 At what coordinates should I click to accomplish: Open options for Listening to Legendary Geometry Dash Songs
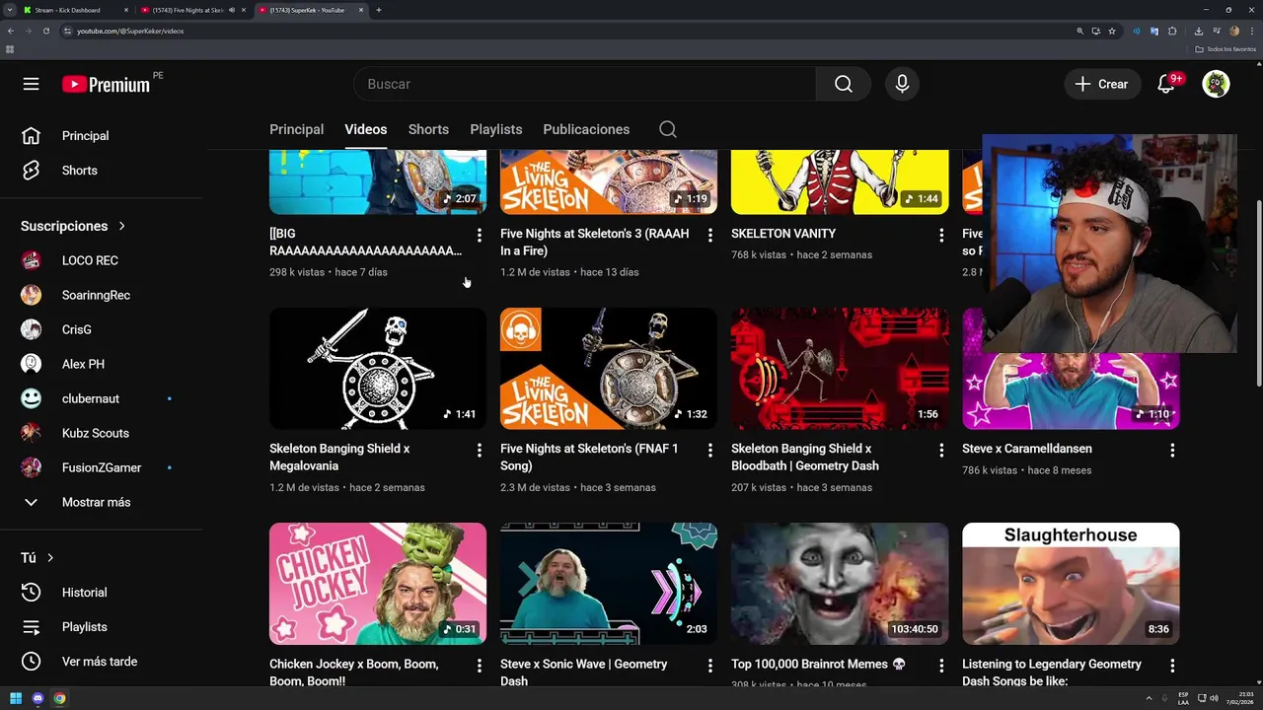1172,666
